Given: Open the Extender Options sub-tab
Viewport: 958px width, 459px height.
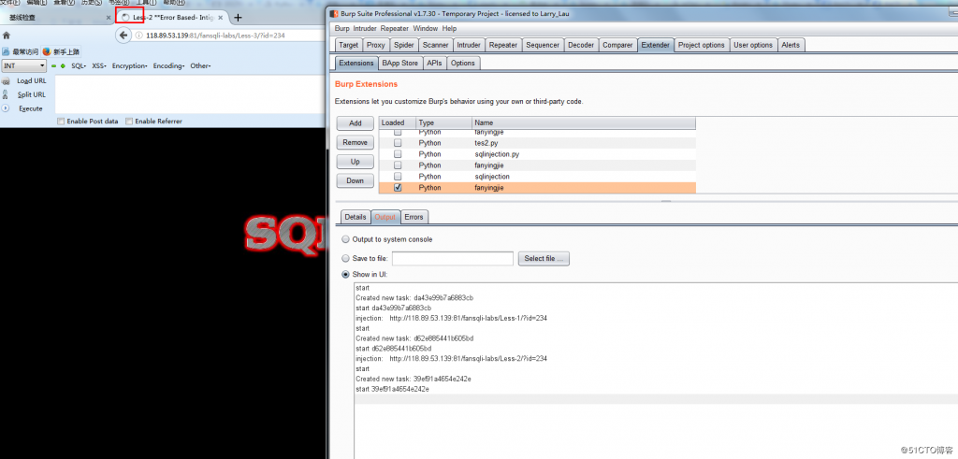Looking at the screenshot, I should pos(463,63).
